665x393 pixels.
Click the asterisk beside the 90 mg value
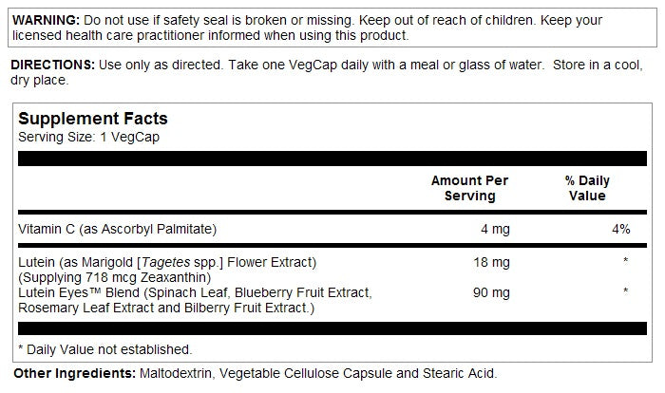[625, 290]
